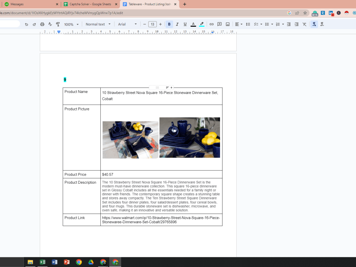Bookmark this page with the star
This screenshot has height=267, width=356.
[x=305, y=13]
